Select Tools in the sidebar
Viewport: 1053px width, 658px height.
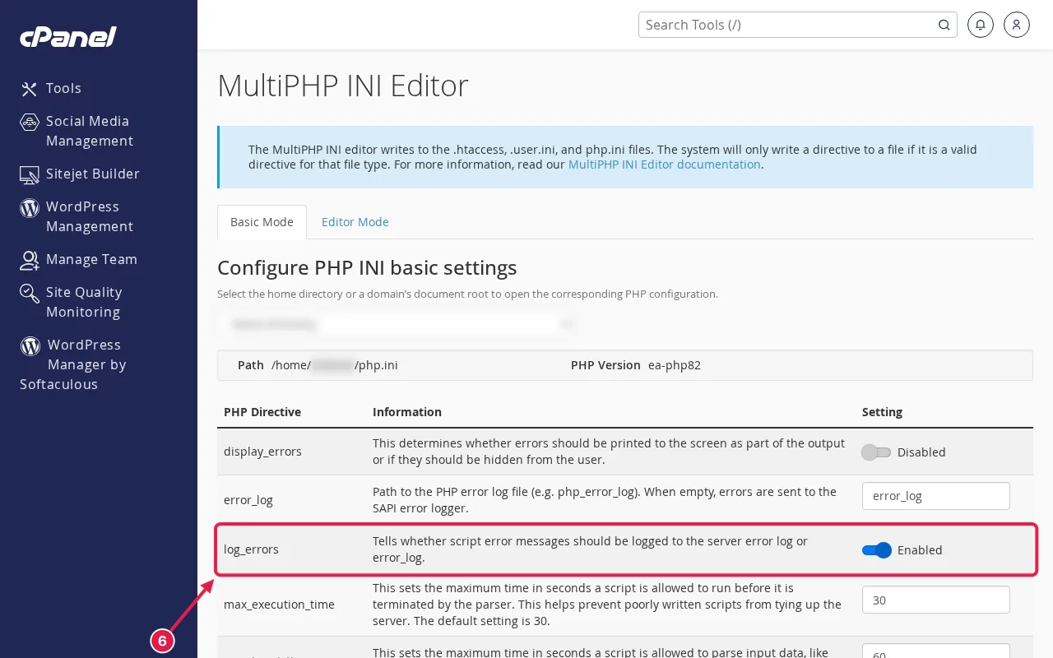click(x=63, y=88)
